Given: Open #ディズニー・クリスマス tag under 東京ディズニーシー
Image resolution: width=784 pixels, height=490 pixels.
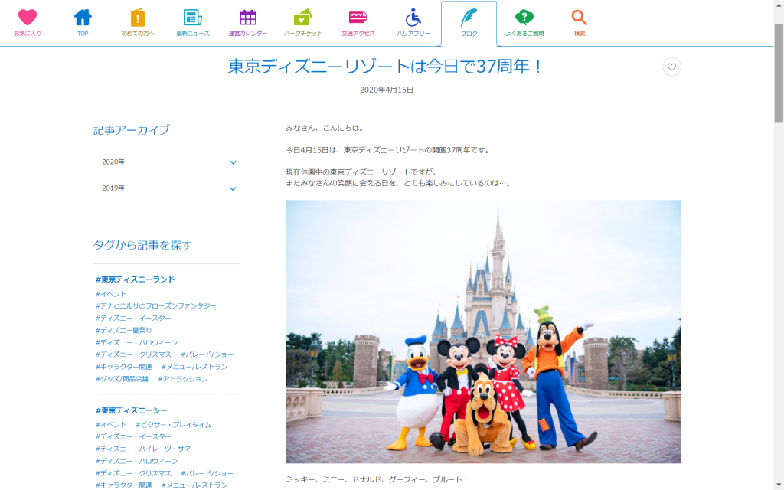Looking at the screenshot, I should (133, 473).
